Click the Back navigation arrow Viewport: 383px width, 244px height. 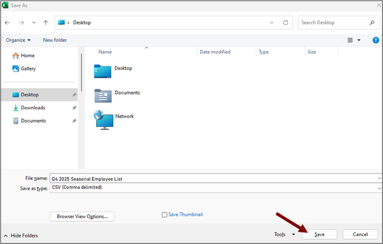[7, 22]
